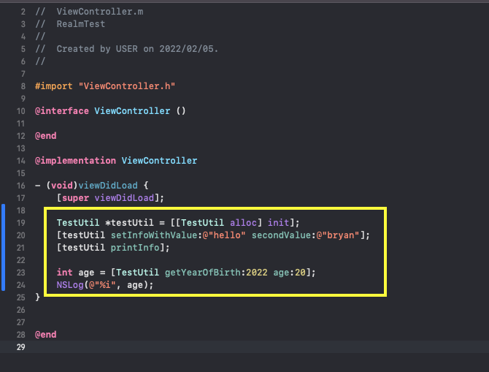
Task: Click the "RealmTest" comment text
Action: 81,24
